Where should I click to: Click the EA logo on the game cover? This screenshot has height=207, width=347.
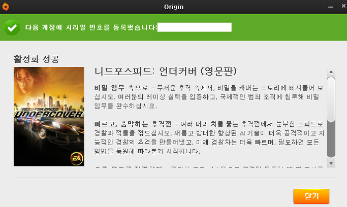(77, 158)
